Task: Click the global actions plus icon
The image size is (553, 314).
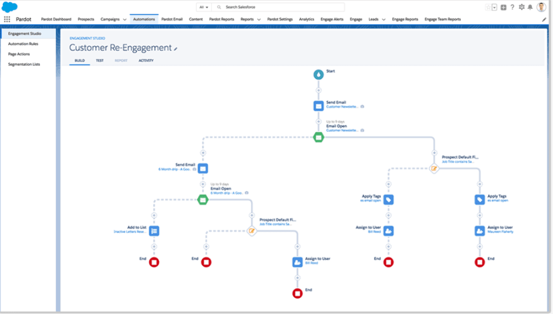Action: tap(503, 7)
